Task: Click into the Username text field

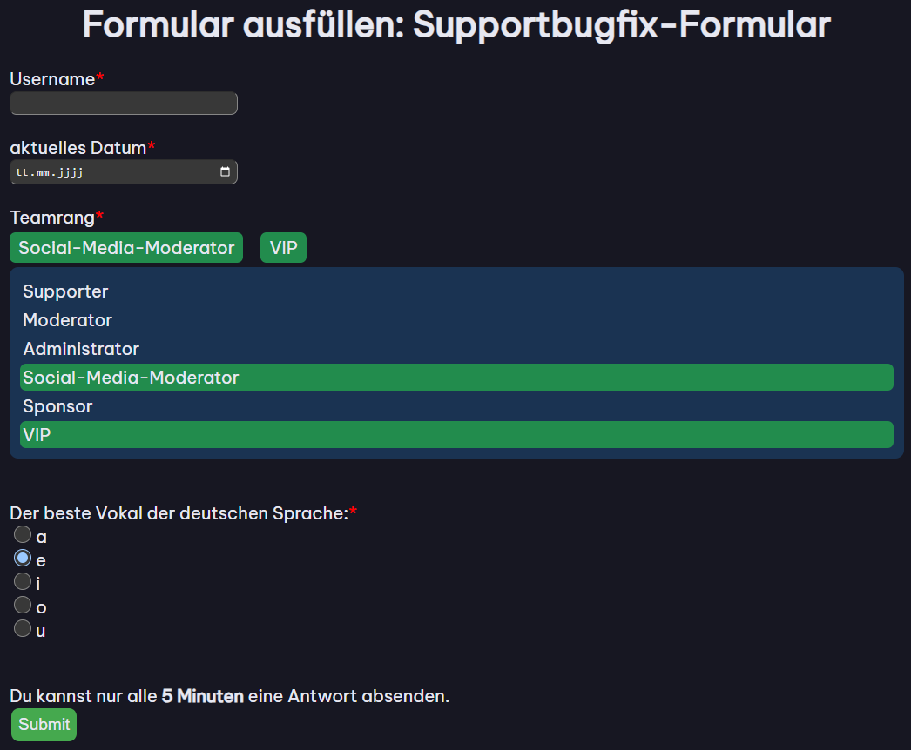Action: click(x=122, y=103)
